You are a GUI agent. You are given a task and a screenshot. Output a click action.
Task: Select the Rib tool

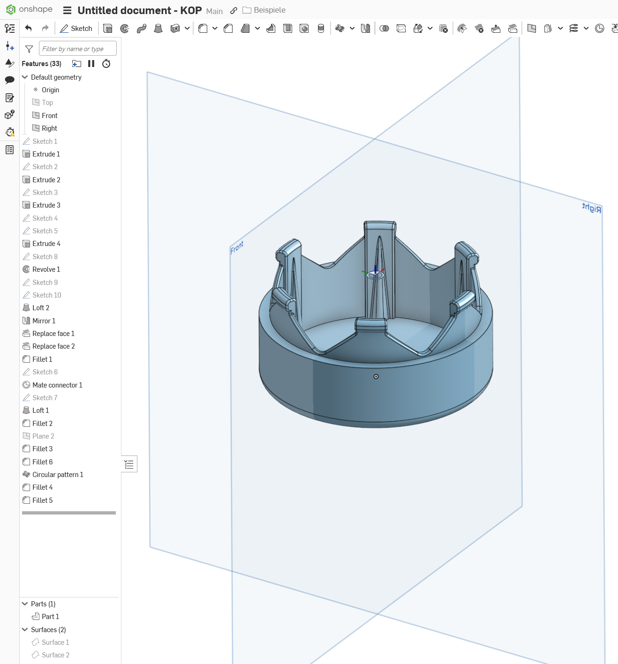271,29
